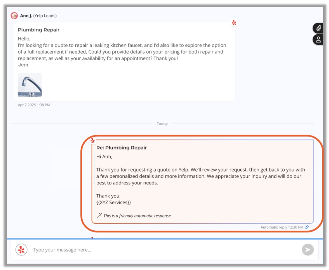Screen dimensions: 329x270
Task: Click the 'Automatic reply 12:30 PM' label
Action: coord(282,227)
